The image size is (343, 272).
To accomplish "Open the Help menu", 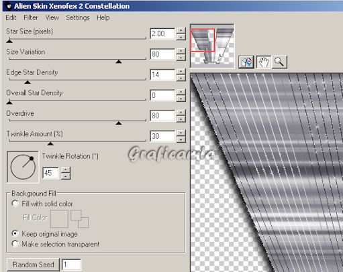I will click(x=103, y=17).
